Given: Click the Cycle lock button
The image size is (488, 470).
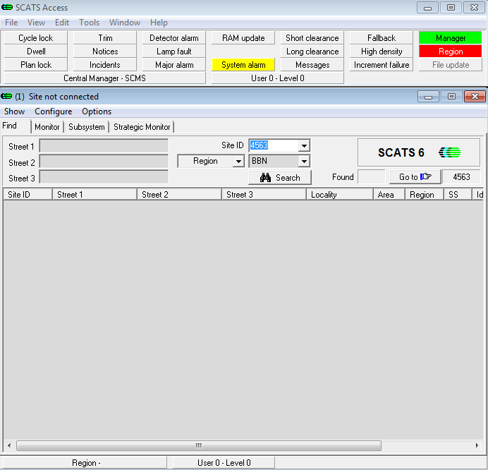Looking at the screenshot, I should (x=35, y=38).
